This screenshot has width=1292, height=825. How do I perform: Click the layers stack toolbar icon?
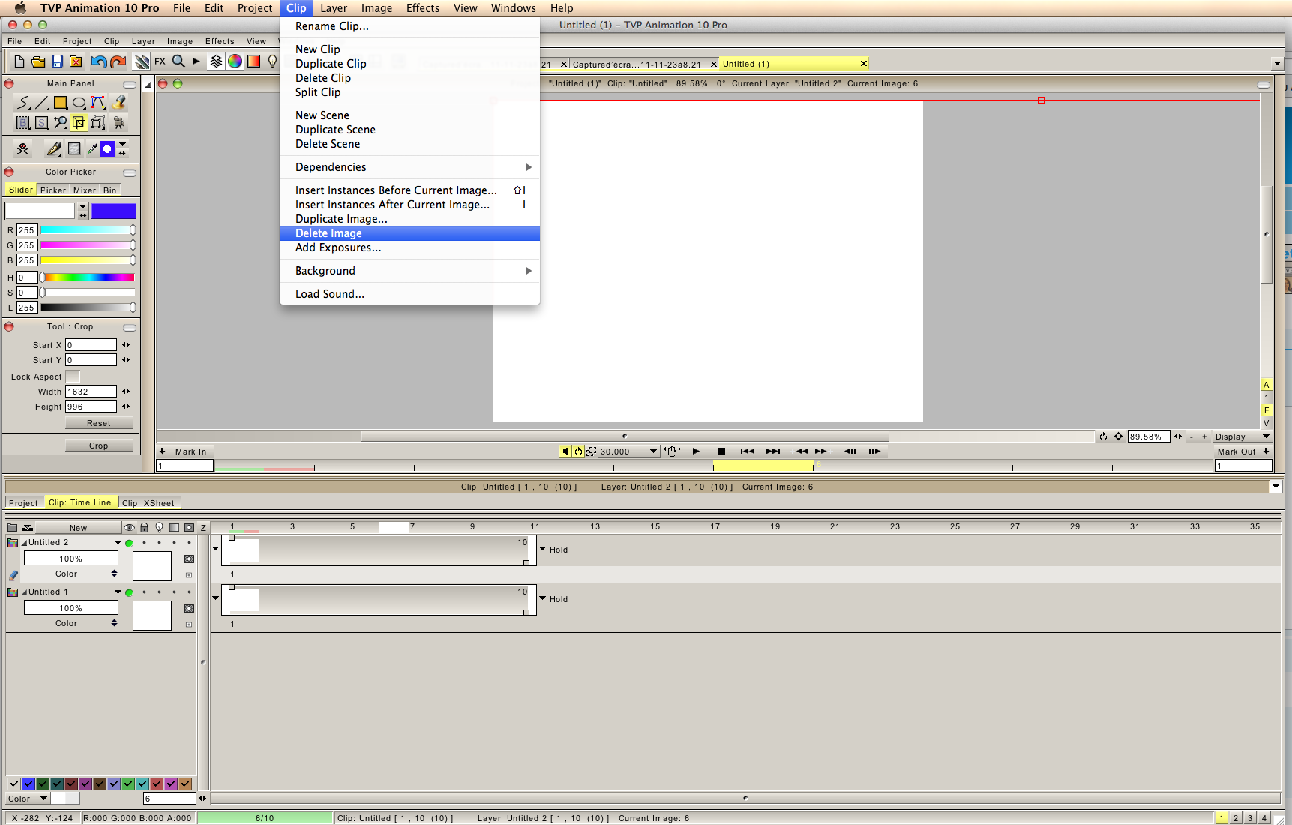click(x=216, y=61)
